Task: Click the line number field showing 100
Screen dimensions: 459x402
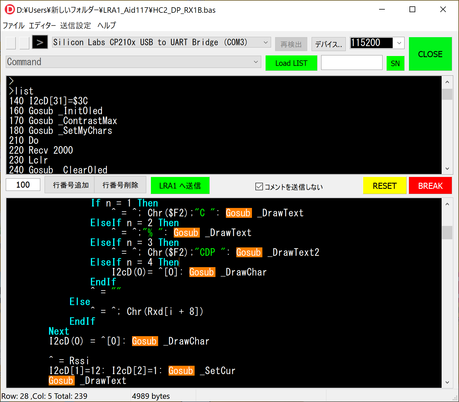Action: [23, 185]
